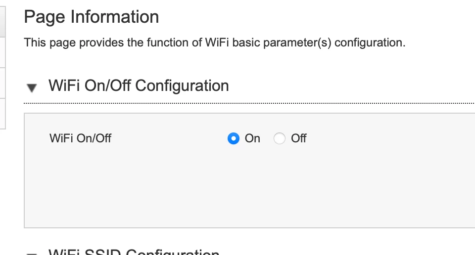
Task: Click the "Off" label text
Action: [x=299, y=138]
